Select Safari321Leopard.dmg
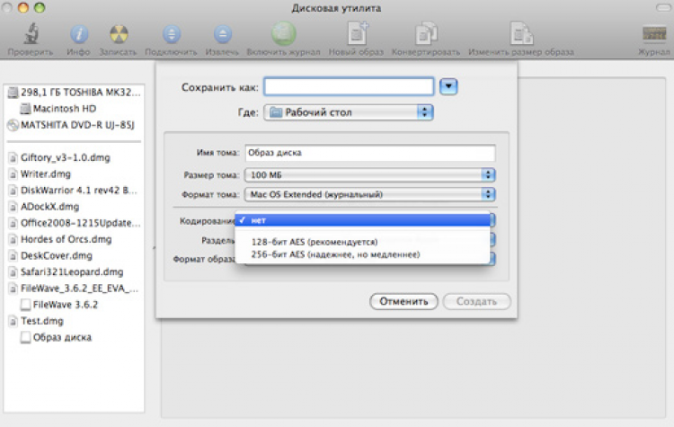 pos(66,271)
